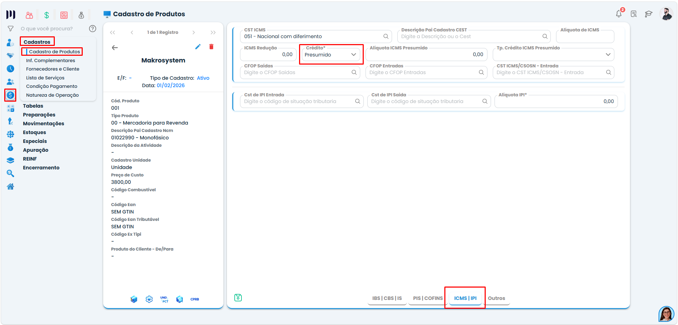
Task: Go to the home house sidebar icon
Action: pyautogui.click(x=11, y=186)
